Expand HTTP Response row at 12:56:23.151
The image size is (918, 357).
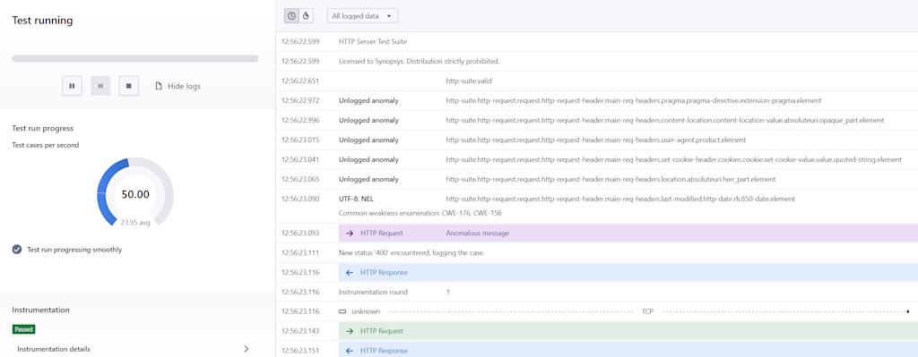(628, 350)
